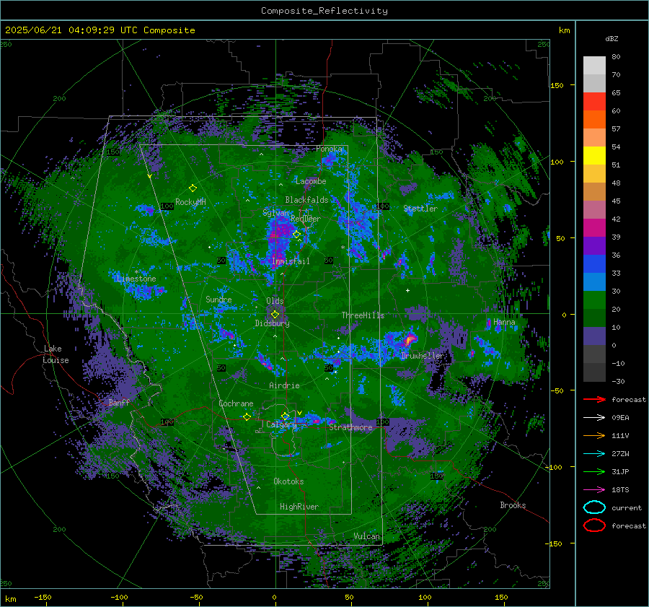Screen dimensions: 649x607
Task: Click the green 31JP arrow in the legend
Action: coord(594,471)
